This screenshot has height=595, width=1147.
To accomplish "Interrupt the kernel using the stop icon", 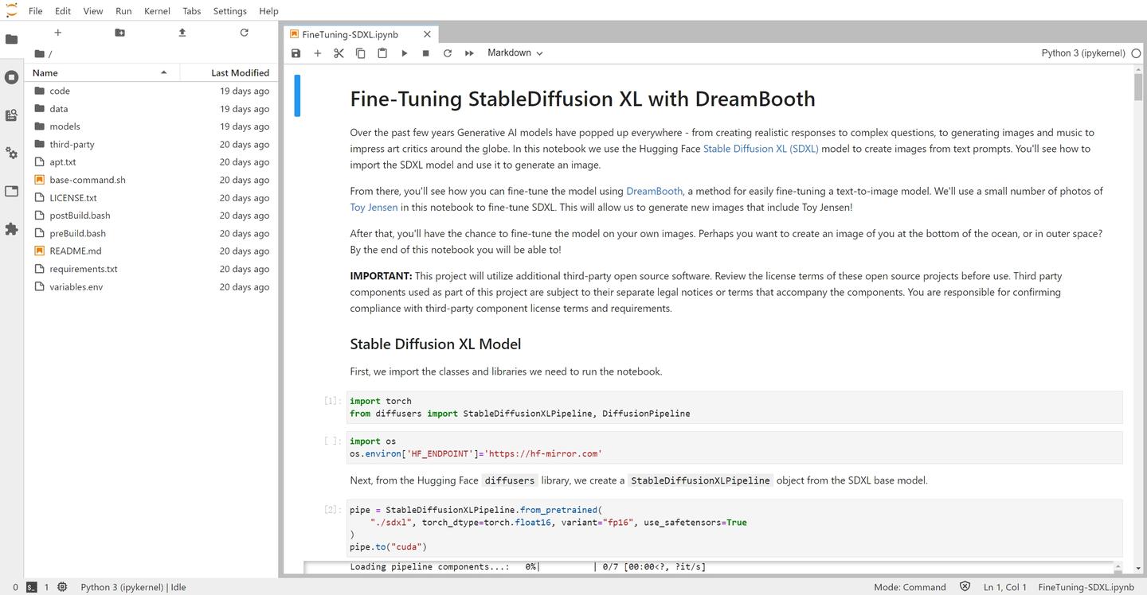I will click(x=425, y=52).
